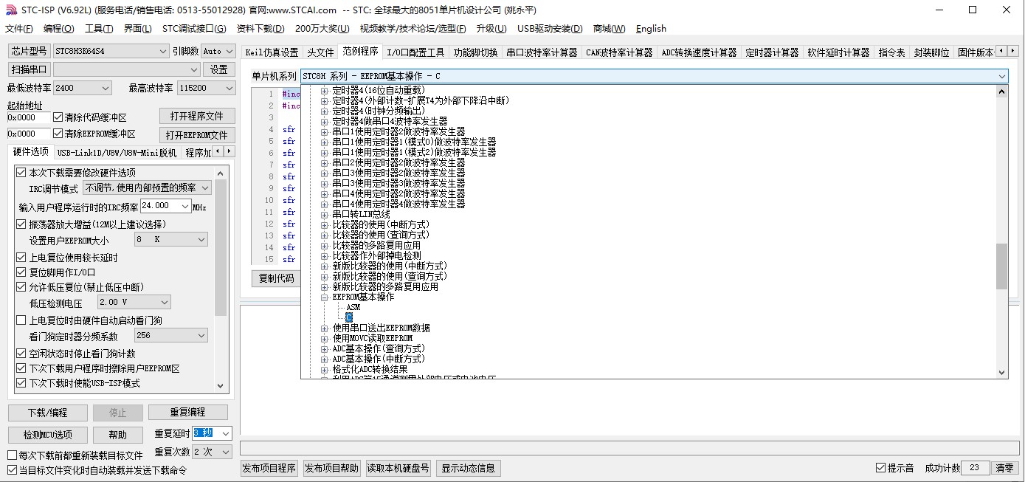Click the 读取本机硬盘号 button
Viewport: 1025px width, 482px height.
(x=398, y=468)
